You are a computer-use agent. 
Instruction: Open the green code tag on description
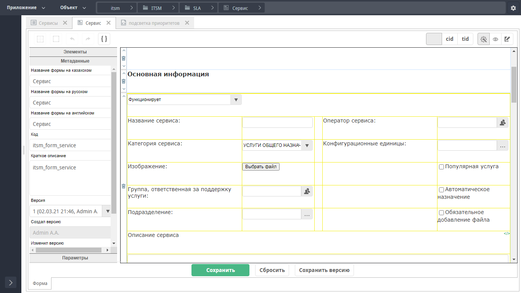click(x=507, y=233)
